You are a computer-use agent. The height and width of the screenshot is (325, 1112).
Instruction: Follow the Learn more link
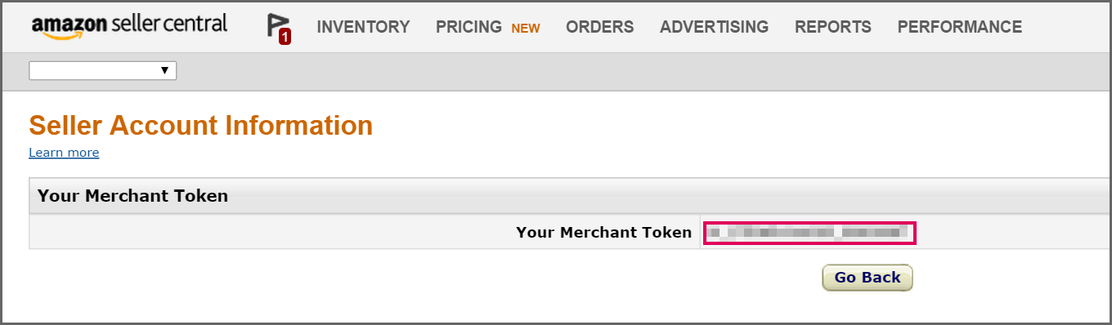[x=64, y=153]
